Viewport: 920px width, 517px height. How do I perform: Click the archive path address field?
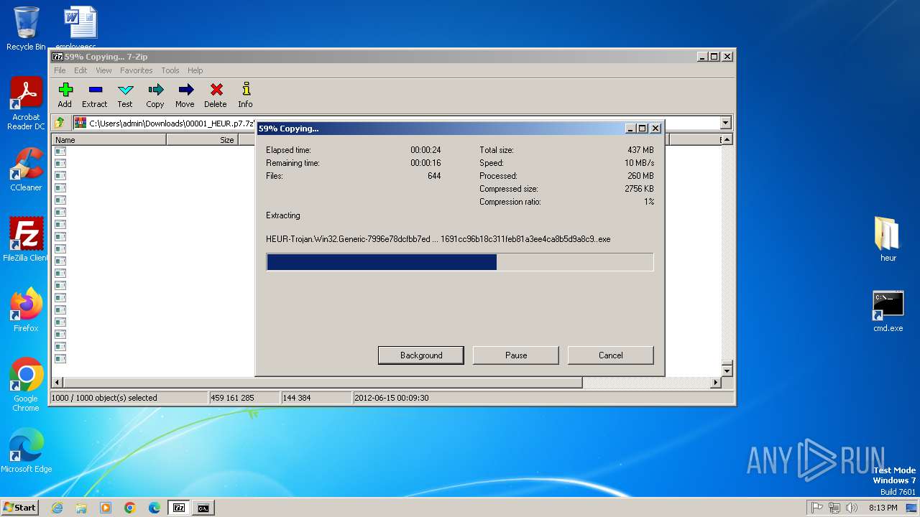pos(402,123)
